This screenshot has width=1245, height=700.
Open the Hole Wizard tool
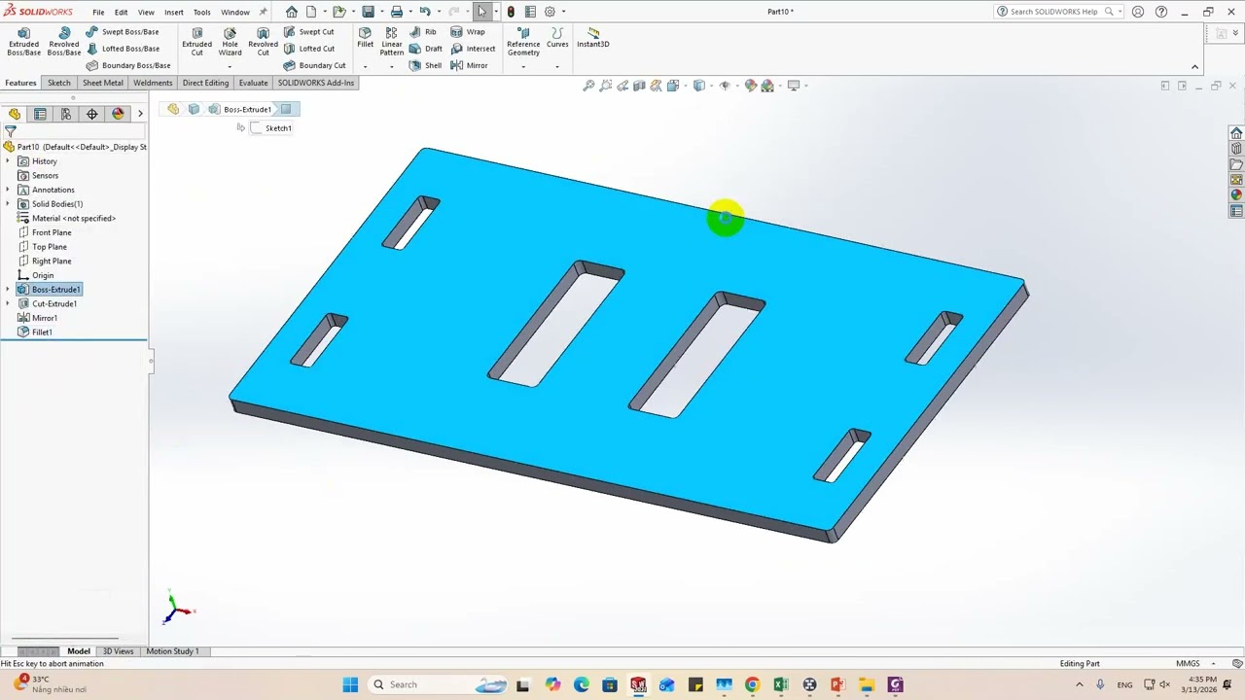(x=230, y=42)
